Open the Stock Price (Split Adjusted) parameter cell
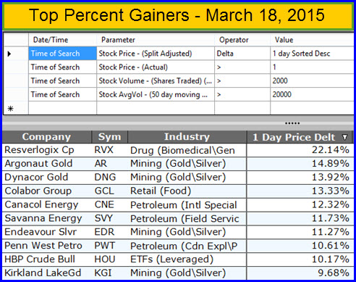The image size is (356, 282). [156, 54]
